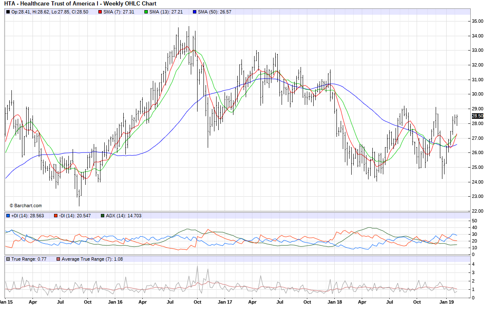This screenshot has height=315, width=488.
Task: Select the Jan 16 date axis label
Action: pos(115,302)
